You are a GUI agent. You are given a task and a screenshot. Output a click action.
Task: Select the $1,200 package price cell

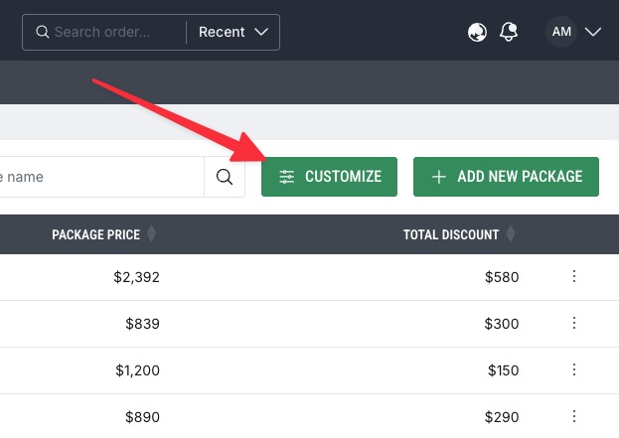[x=136, y=369]
